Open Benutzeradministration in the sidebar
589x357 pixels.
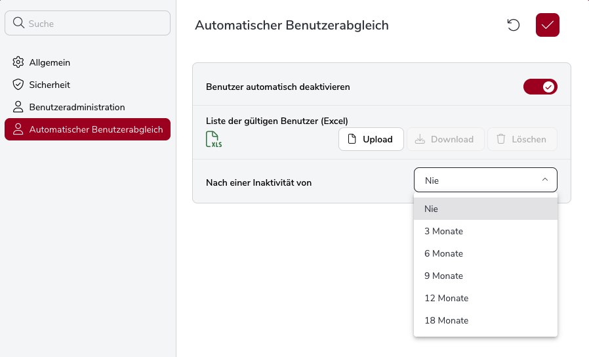77,107
